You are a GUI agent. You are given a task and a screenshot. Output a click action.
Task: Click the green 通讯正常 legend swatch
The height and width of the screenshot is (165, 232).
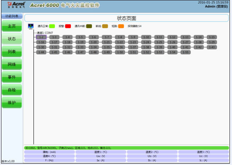pos(52,26)
